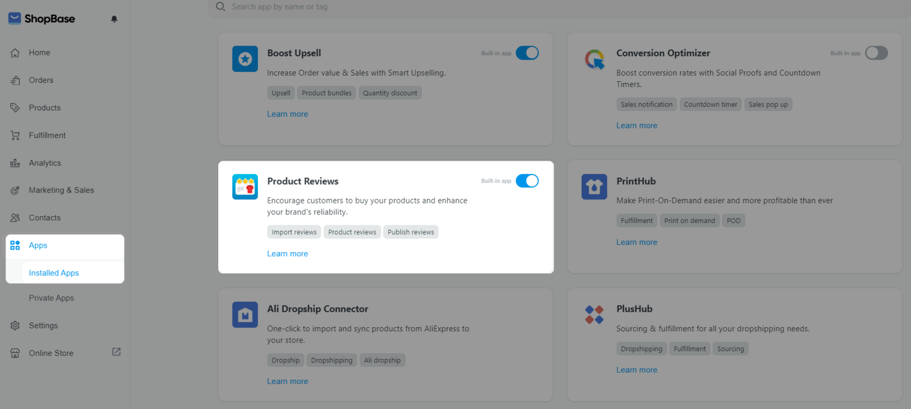
Task: Open the Analytics section
Action: point(45,163)
